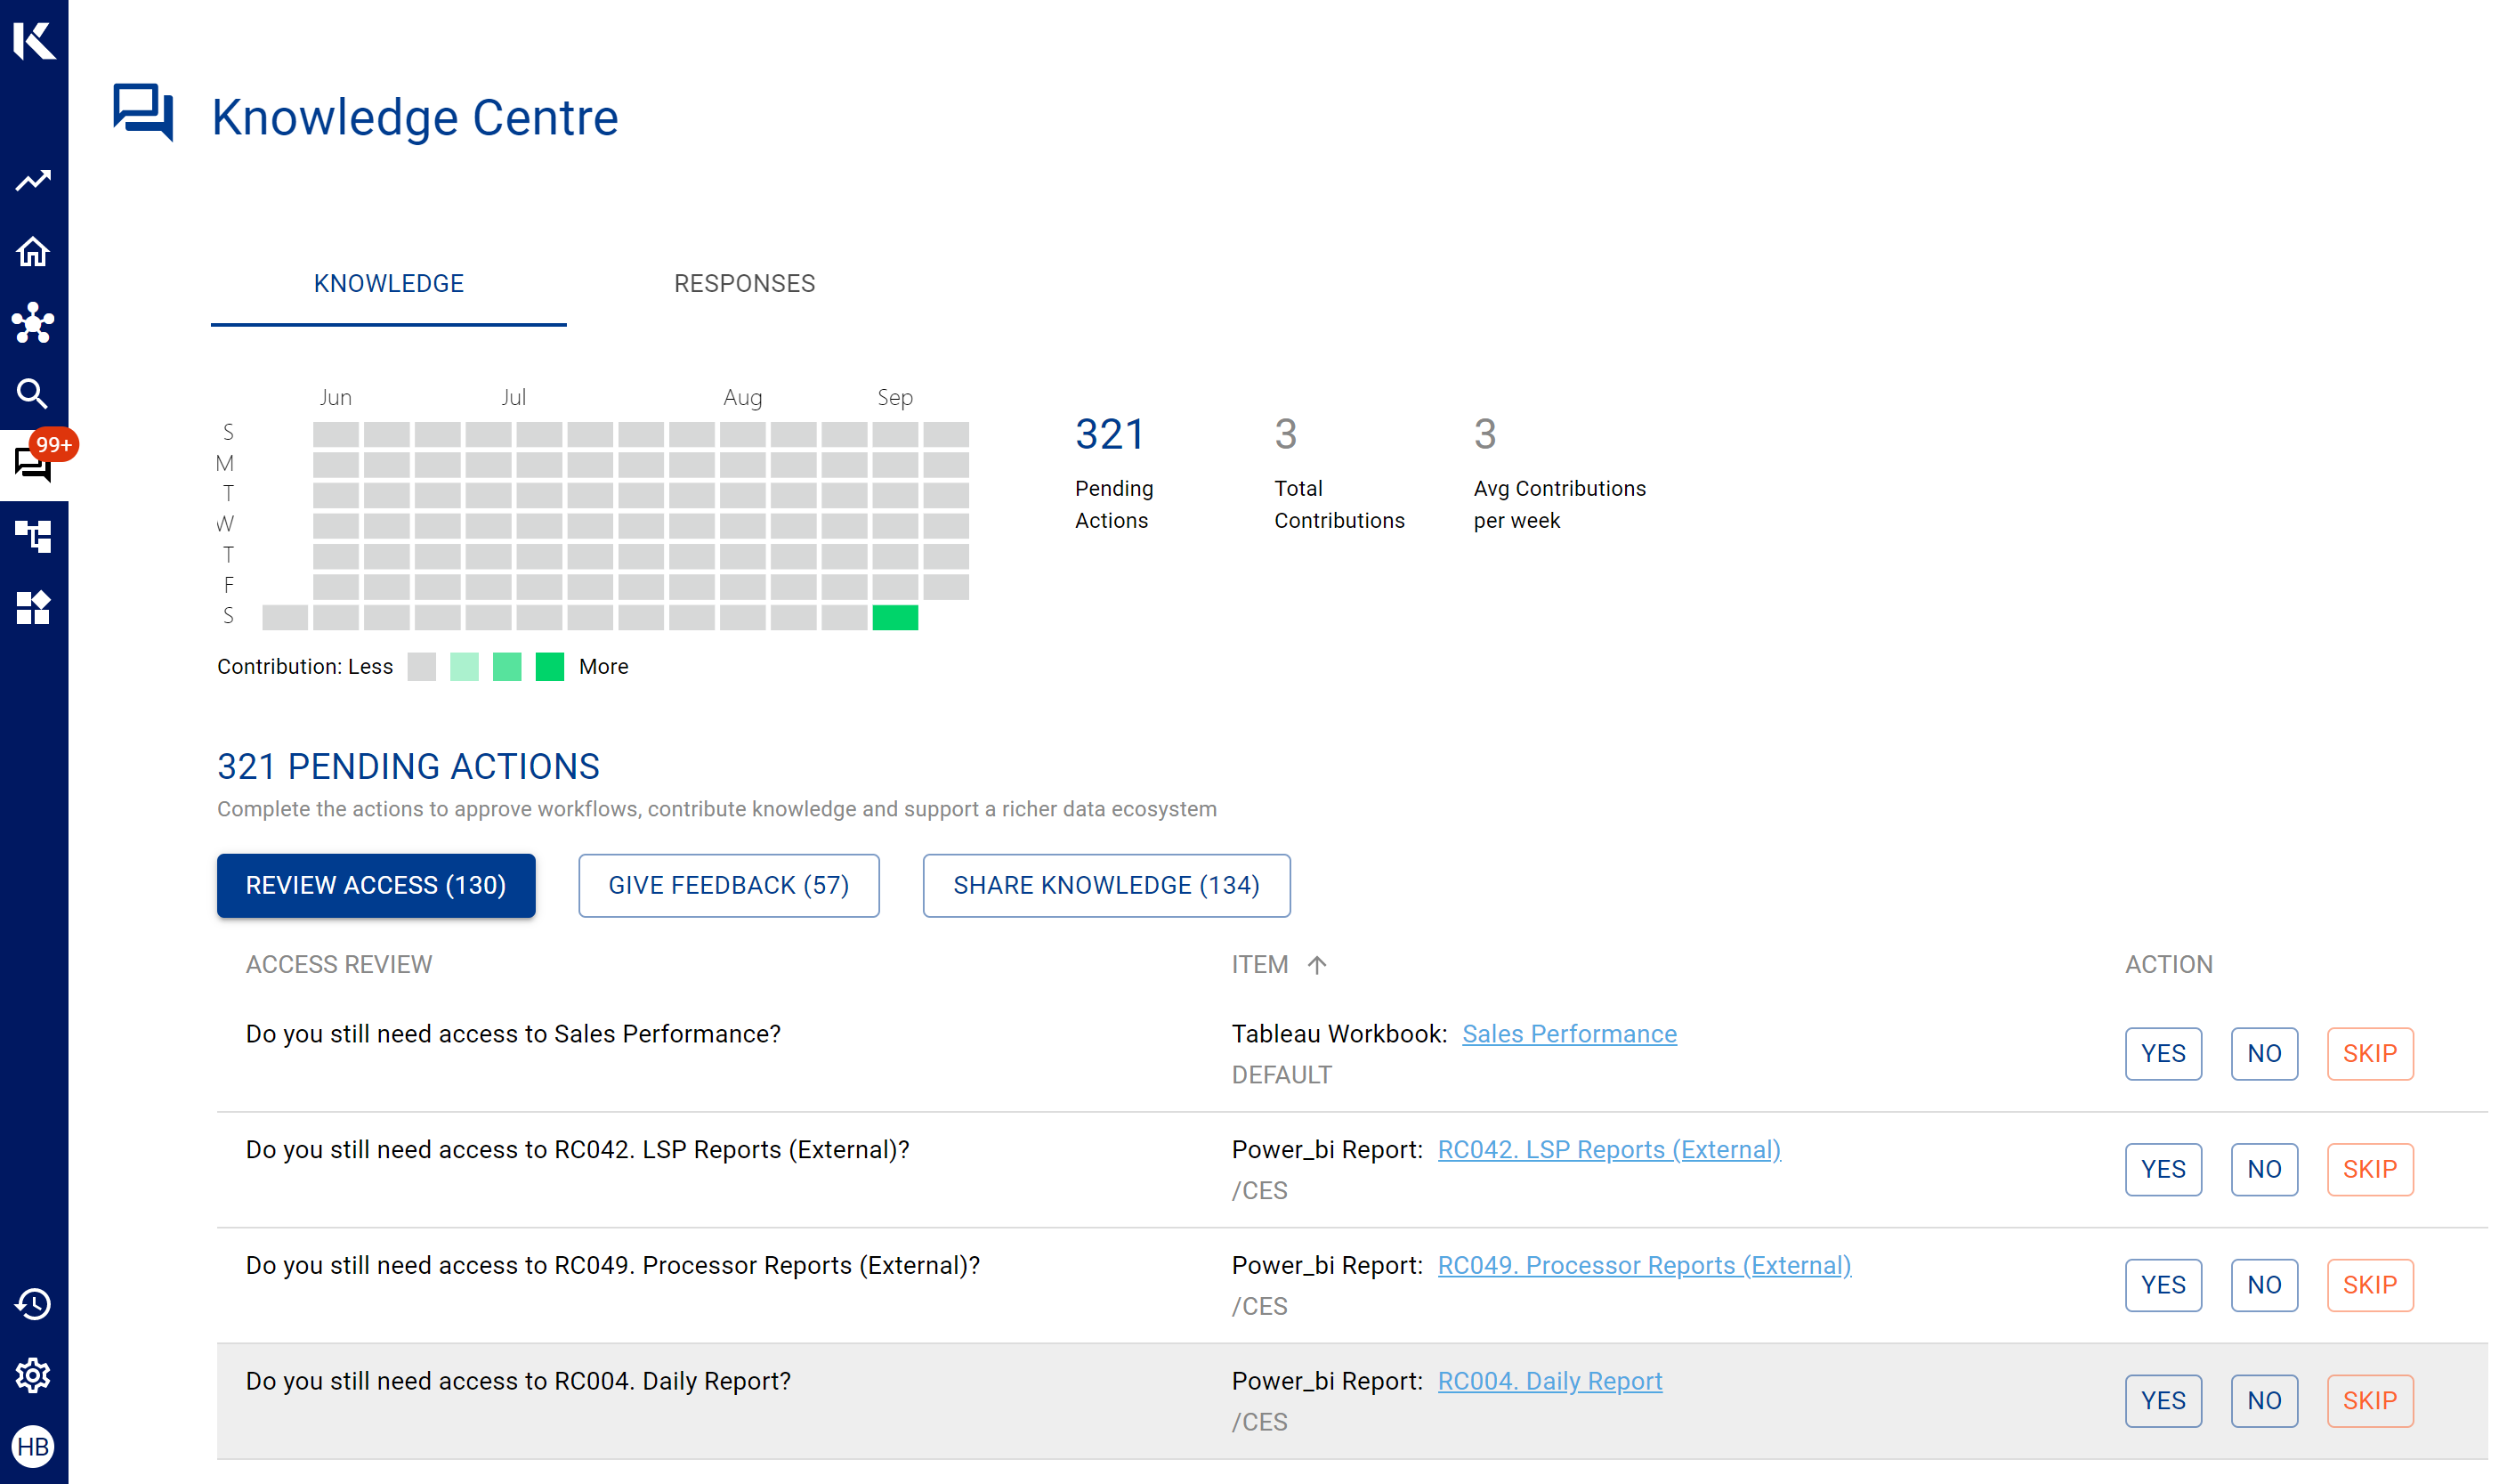Skip the RC004 Daily Report access review
Screen dimensions: 2499x1484
(2370, 1401)
